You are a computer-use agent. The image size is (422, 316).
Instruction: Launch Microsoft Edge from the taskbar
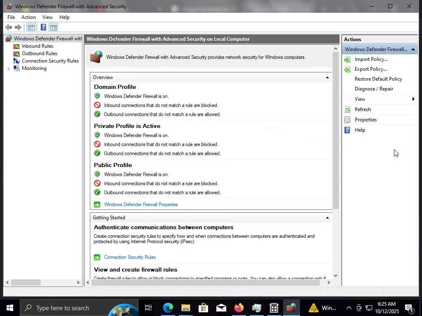[168, 308]
